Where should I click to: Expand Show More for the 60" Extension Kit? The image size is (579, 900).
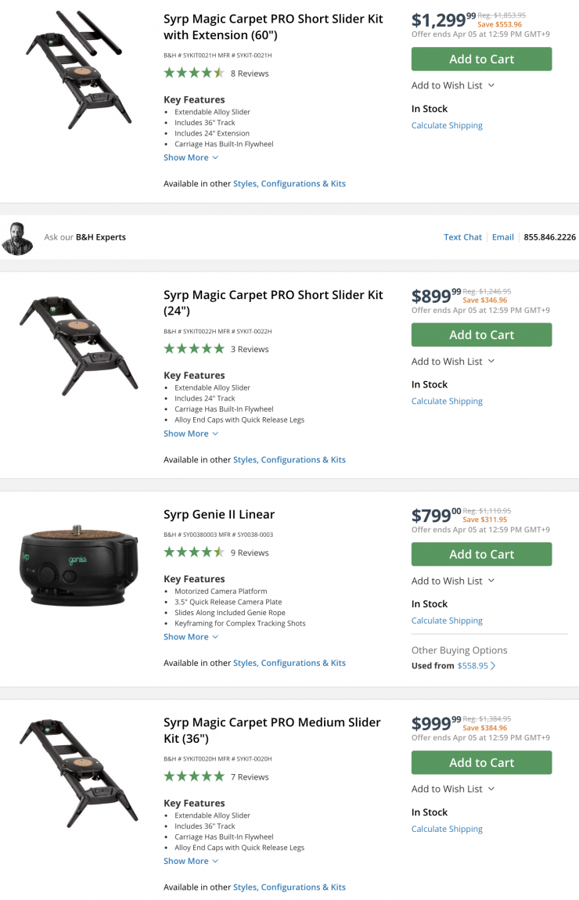(190, 157)
